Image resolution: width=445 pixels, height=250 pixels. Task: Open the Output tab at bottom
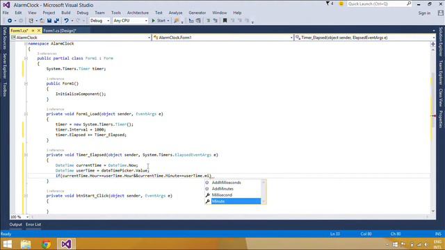tap(15, 224)
